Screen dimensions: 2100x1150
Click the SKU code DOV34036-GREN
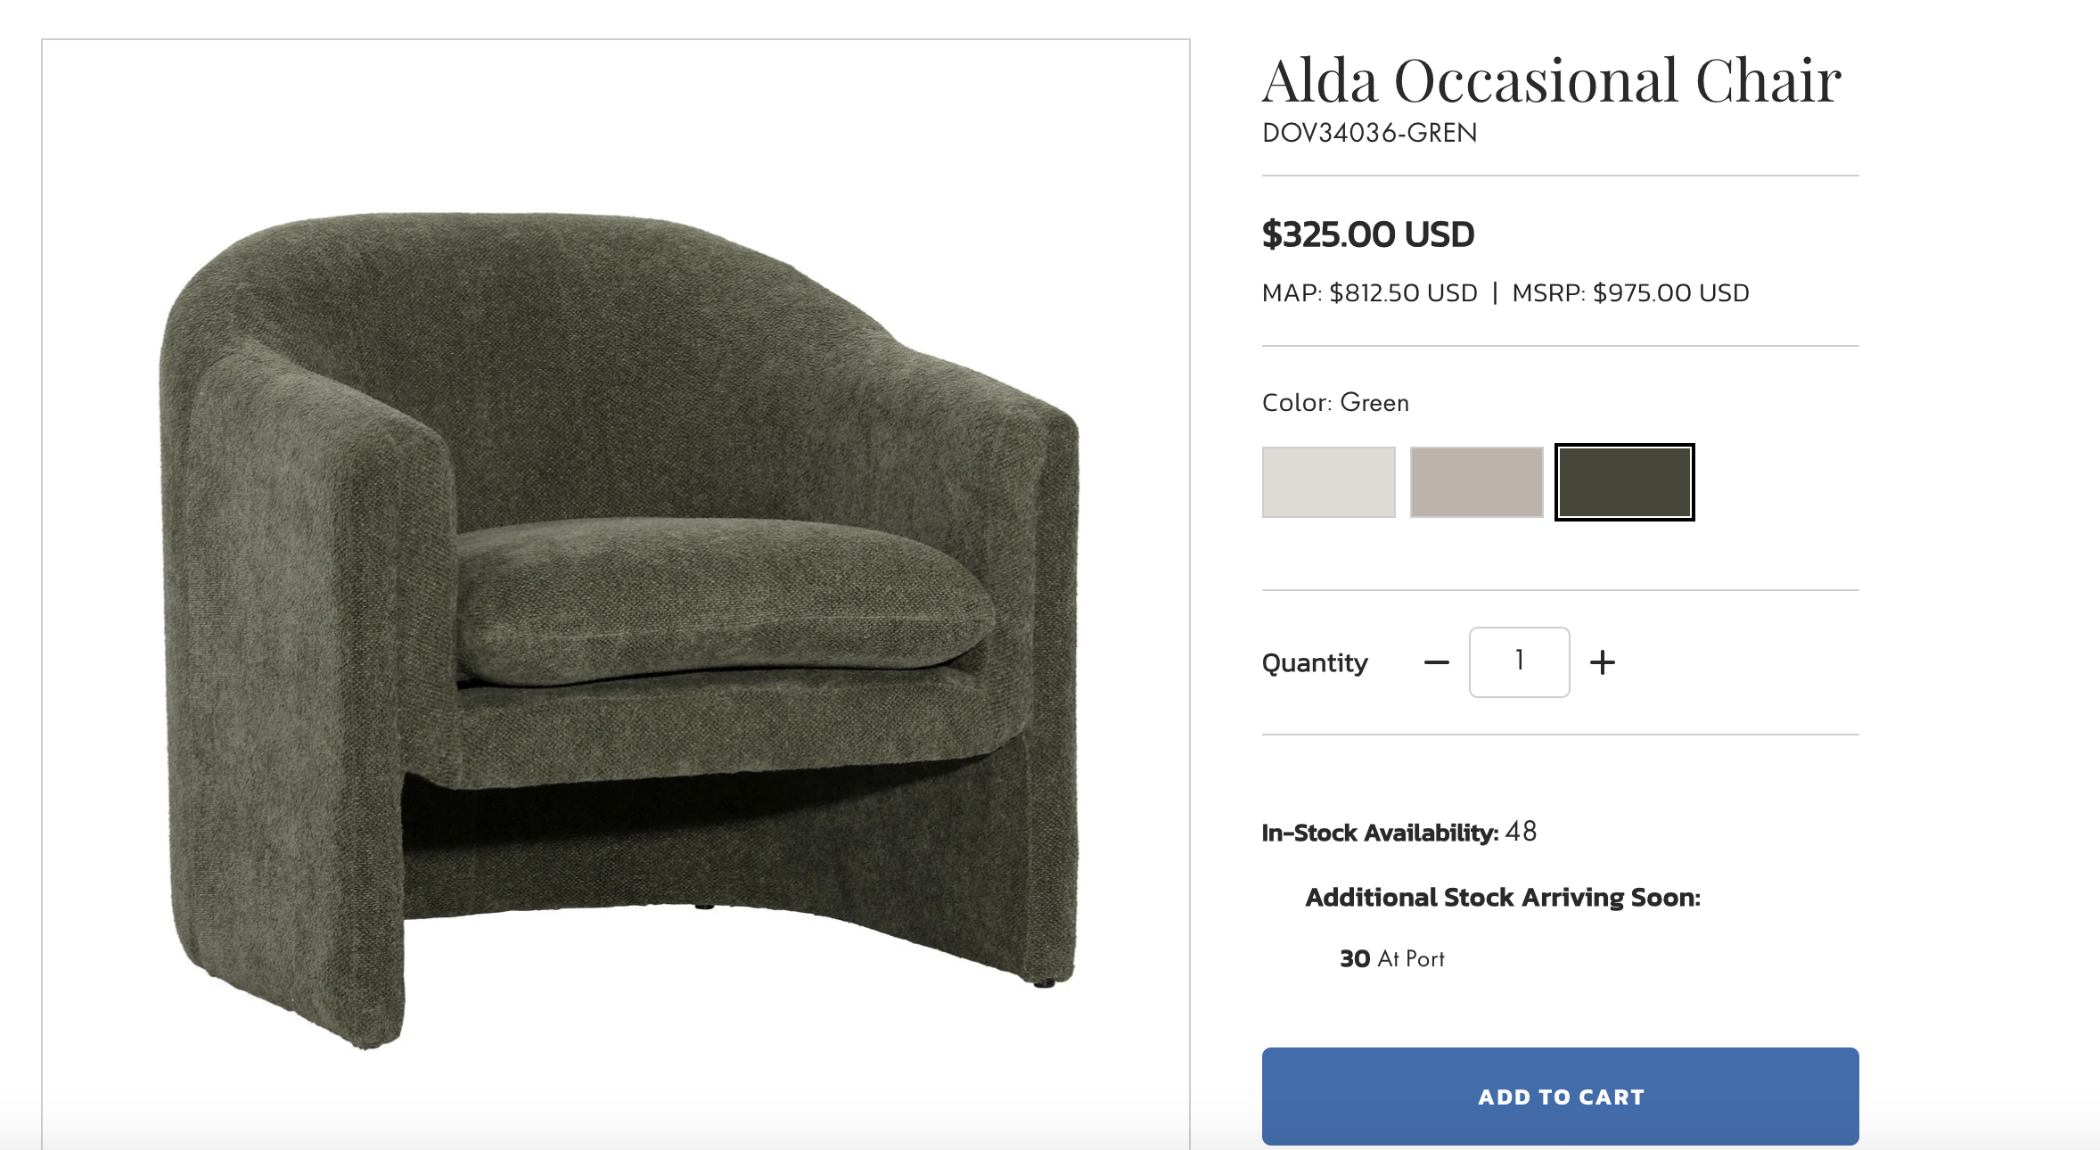click(1369, 133)
